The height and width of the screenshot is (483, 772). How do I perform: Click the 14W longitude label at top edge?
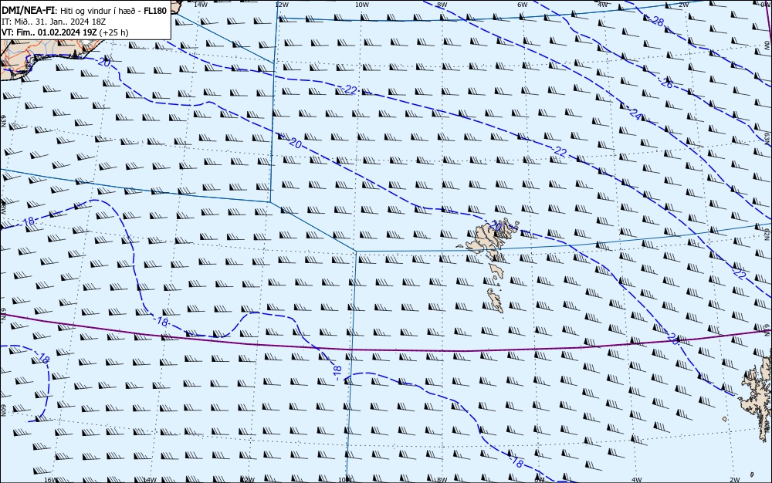pyautogui.click(x=201, y=4)
